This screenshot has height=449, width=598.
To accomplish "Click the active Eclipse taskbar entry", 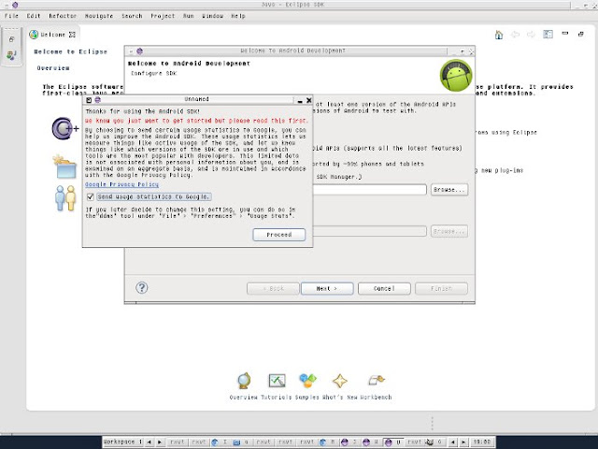I will click(392, 442).
